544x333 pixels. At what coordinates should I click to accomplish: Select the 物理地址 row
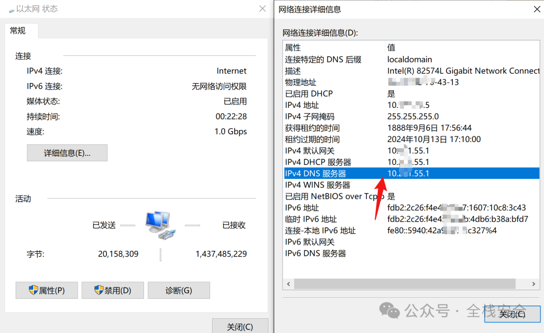[x=412, y=82]
